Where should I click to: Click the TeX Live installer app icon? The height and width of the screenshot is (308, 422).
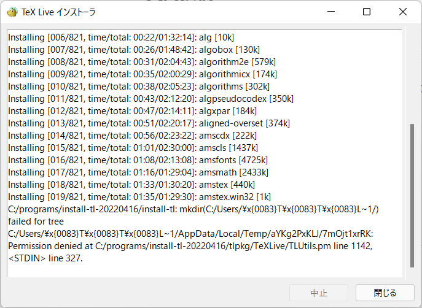coord(12,12)
